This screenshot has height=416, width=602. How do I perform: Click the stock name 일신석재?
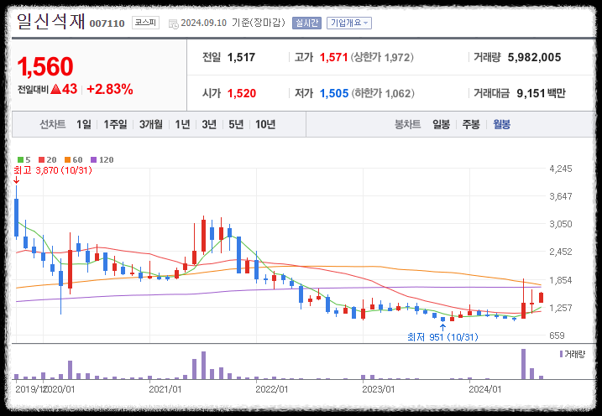tap(50, 21)
